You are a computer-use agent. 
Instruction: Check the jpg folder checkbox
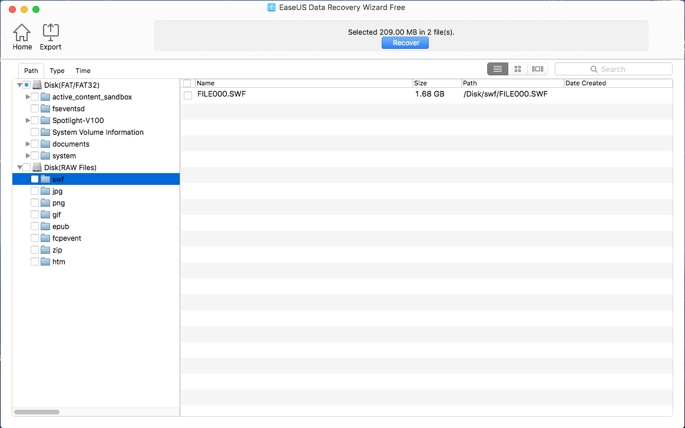(35, 191)
